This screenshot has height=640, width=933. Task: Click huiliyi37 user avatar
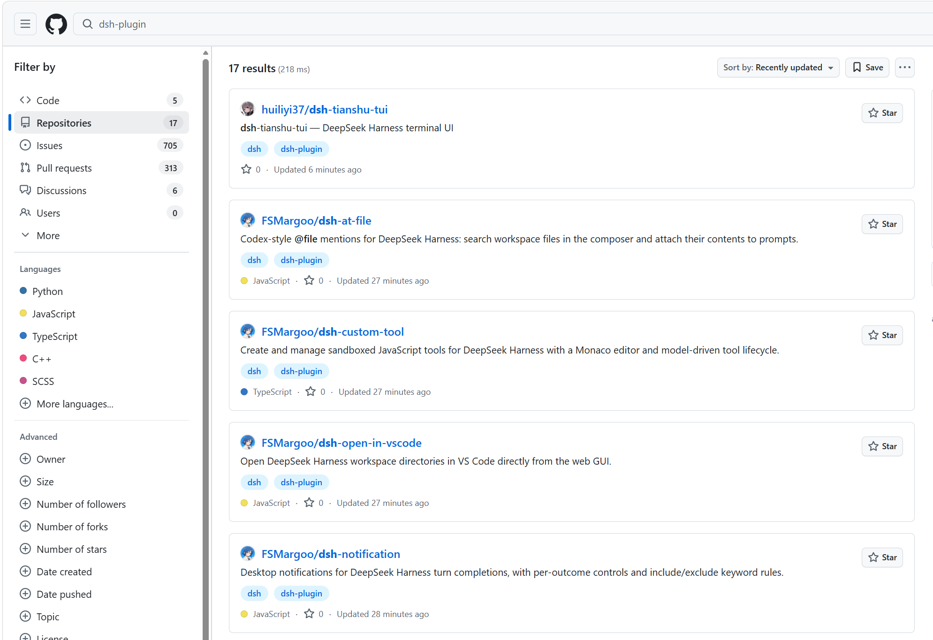point(248,109)
